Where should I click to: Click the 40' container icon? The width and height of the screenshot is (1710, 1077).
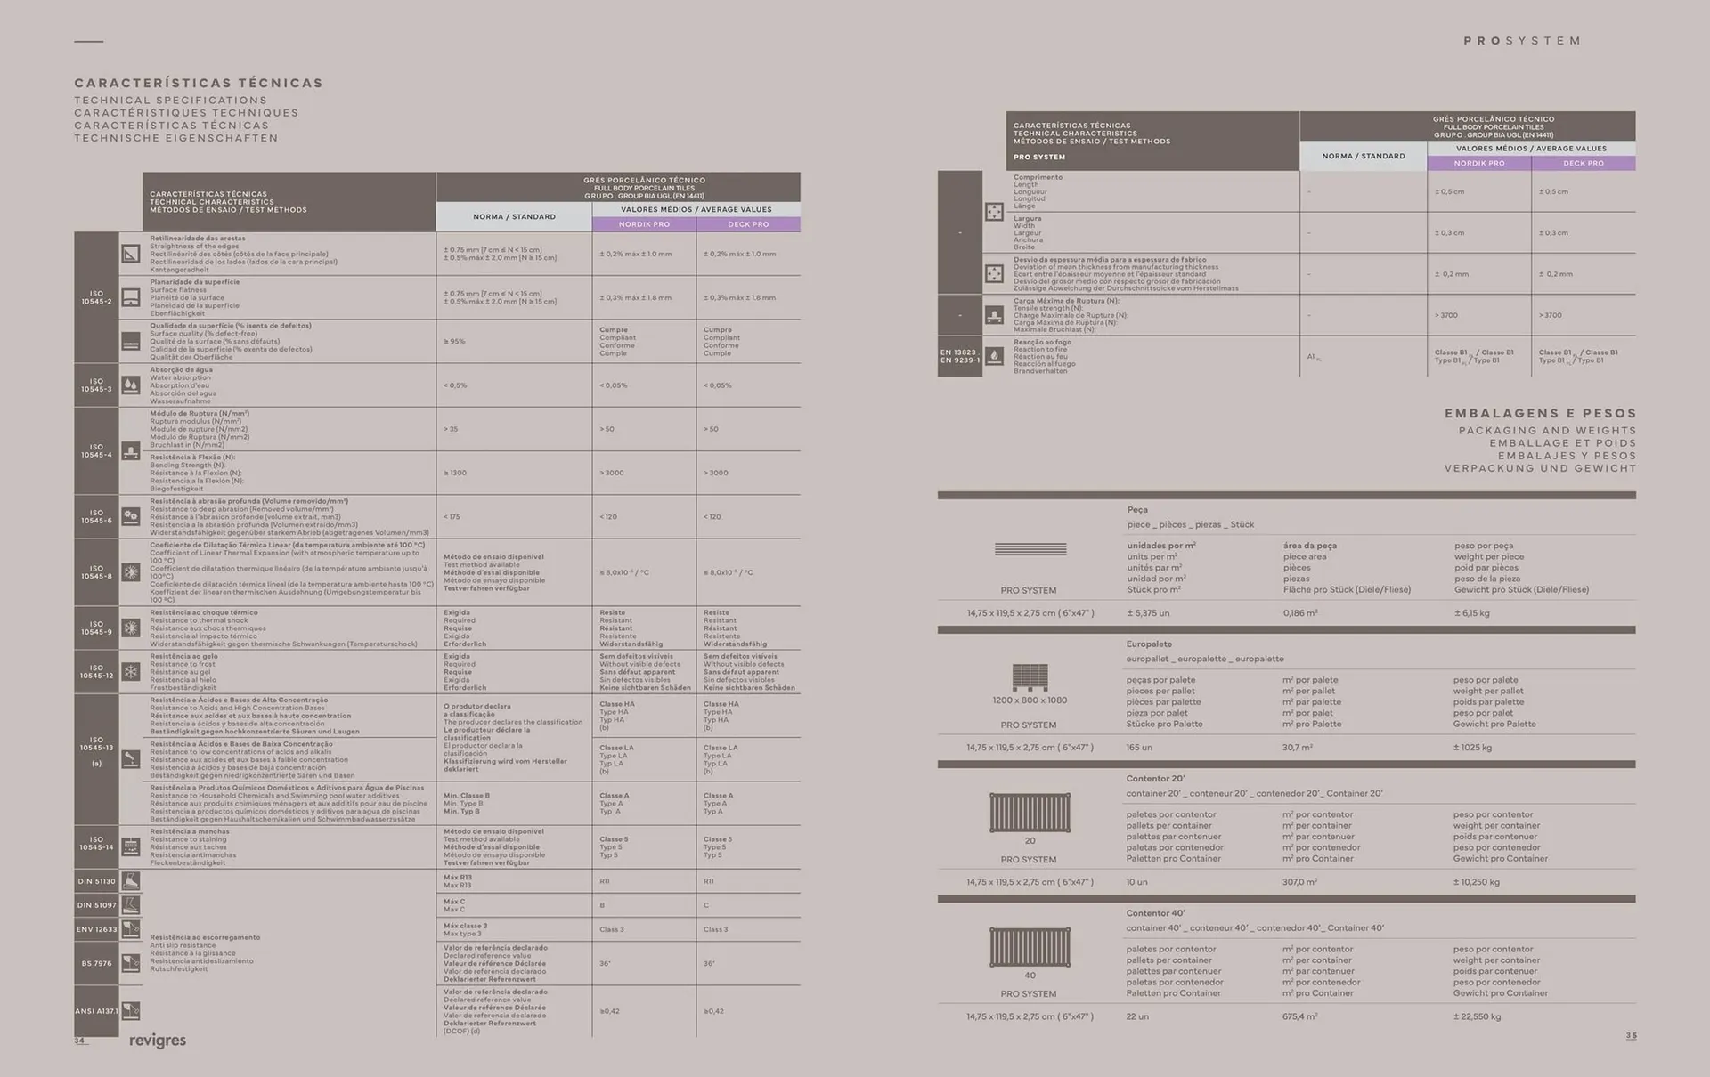[x=1030, y=947]
